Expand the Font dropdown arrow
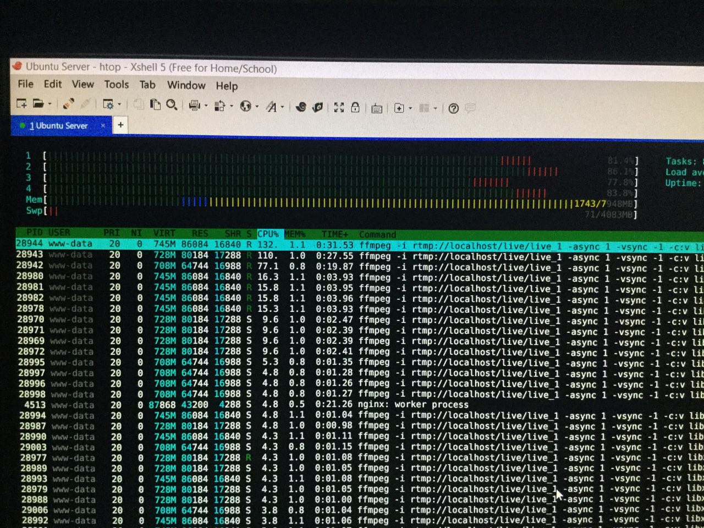Screen dimensions: 704x528 click(x=282, y=107)
